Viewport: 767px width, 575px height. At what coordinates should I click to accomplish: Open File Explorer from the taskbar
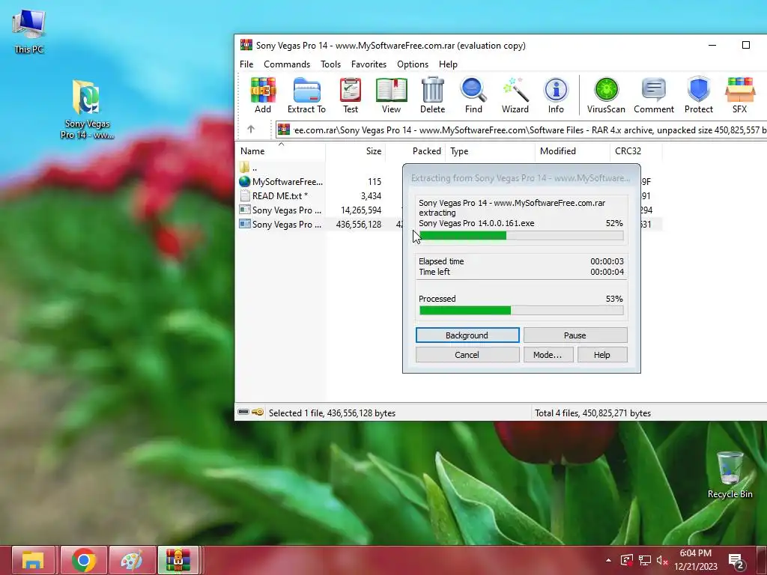tap(33, 560)
